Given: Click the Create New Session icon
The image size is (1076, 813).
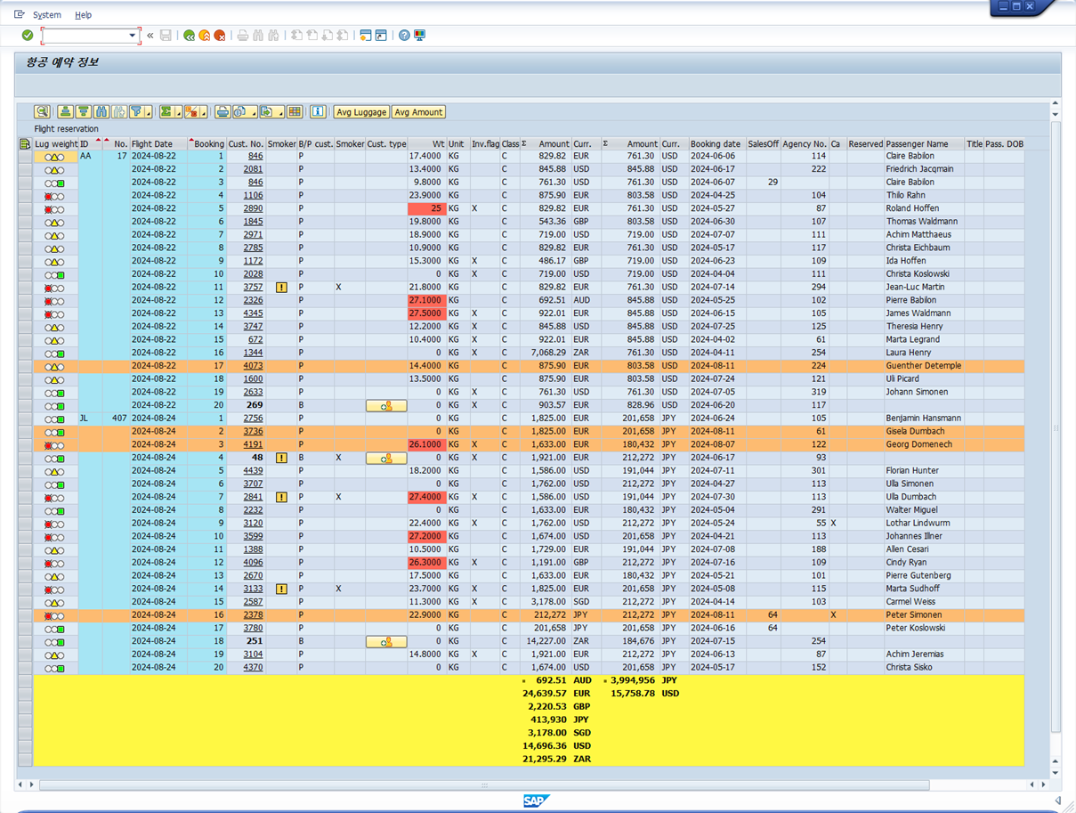Looking at the screenshot, I should [365, 36].
